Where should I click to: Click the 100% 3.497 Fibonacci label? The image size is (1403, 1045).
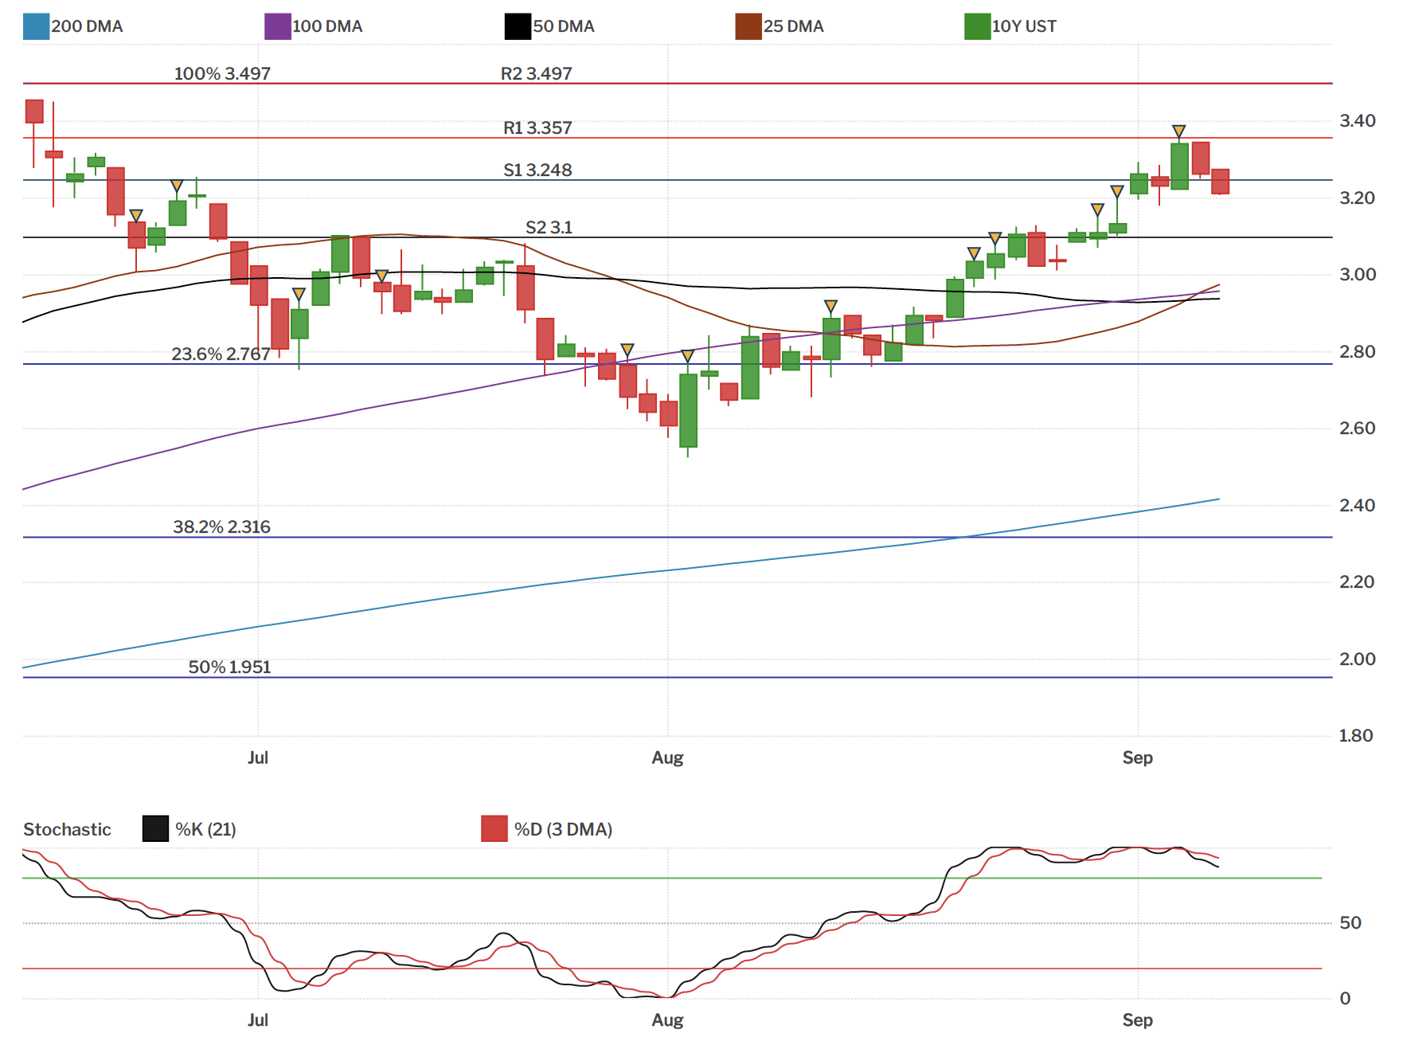(x=223, y=73)
